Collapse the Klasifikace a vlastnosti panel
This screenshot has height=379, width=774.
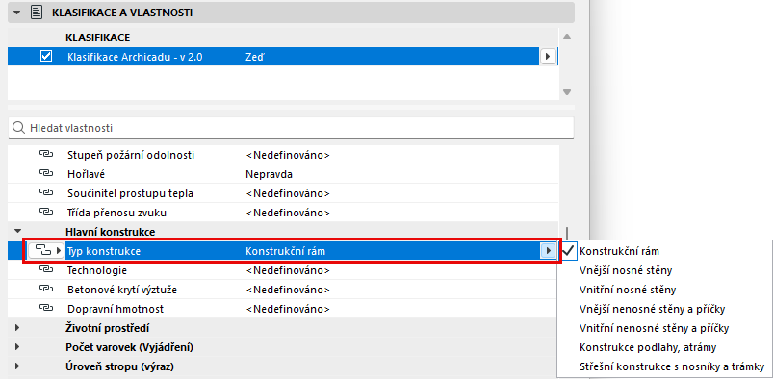click(x=17, y=13)
